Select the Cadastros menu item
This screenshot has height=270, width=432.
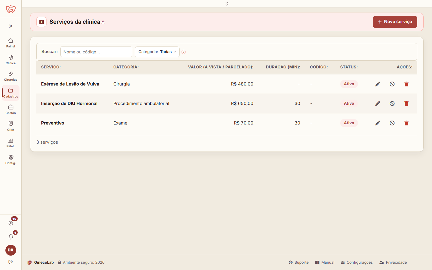tap(11, 93)
